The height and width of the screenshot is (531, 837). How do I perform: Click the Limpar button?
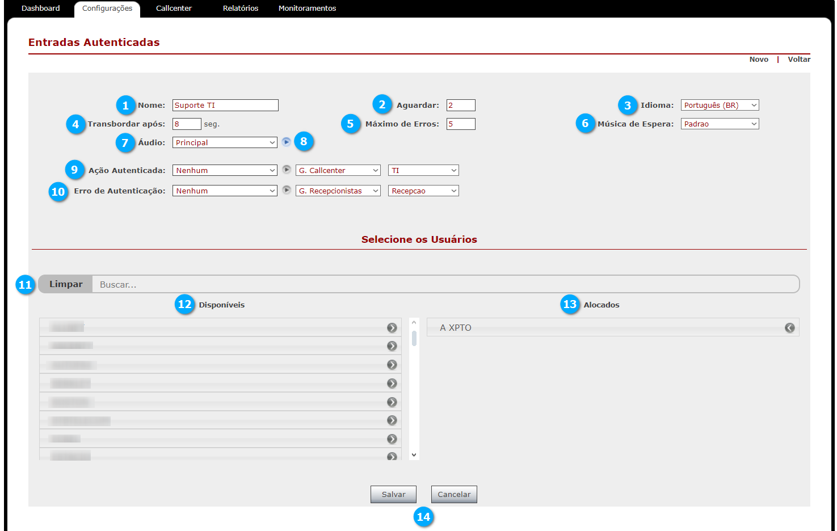[x=66, y=284]
